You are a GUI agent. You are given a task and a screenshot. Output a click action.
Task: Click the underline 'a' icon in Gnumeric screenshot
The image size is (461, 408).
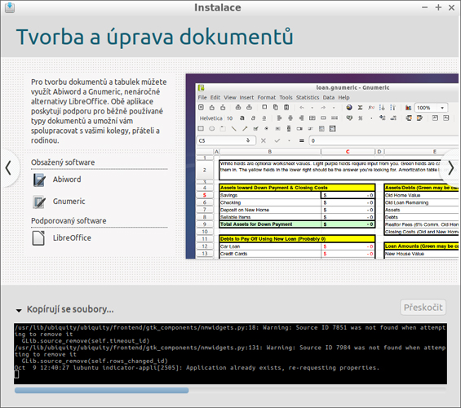coord(264,118)
